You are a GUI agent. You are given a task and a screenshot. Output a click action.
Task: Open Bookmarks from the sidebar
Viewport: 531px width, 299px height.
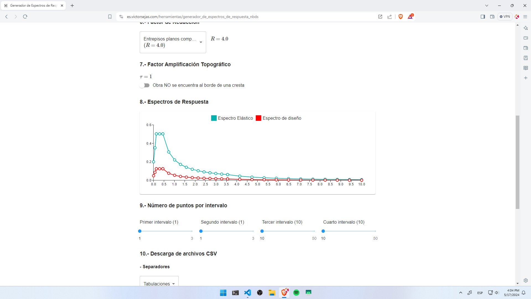pyautogui.click(x=525, y=58)
